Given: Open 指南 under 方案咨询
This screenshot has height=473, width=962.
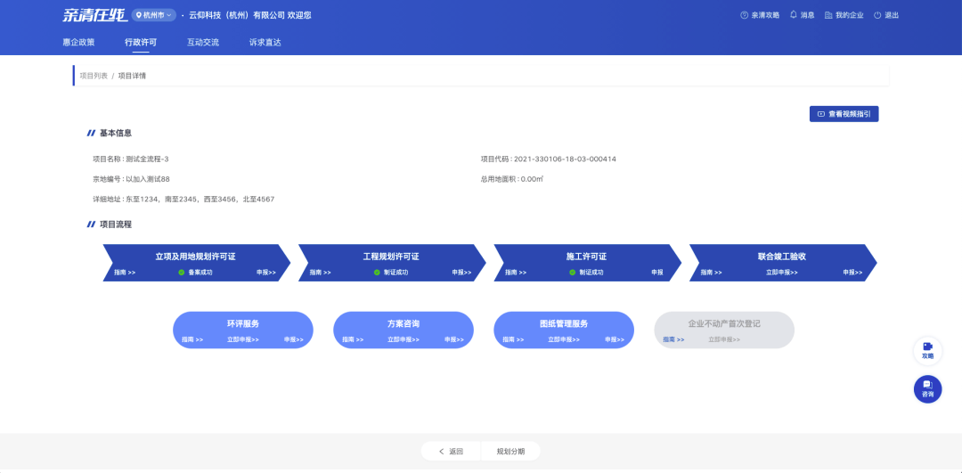Looking at the screenshot, I should coord(353,339).
